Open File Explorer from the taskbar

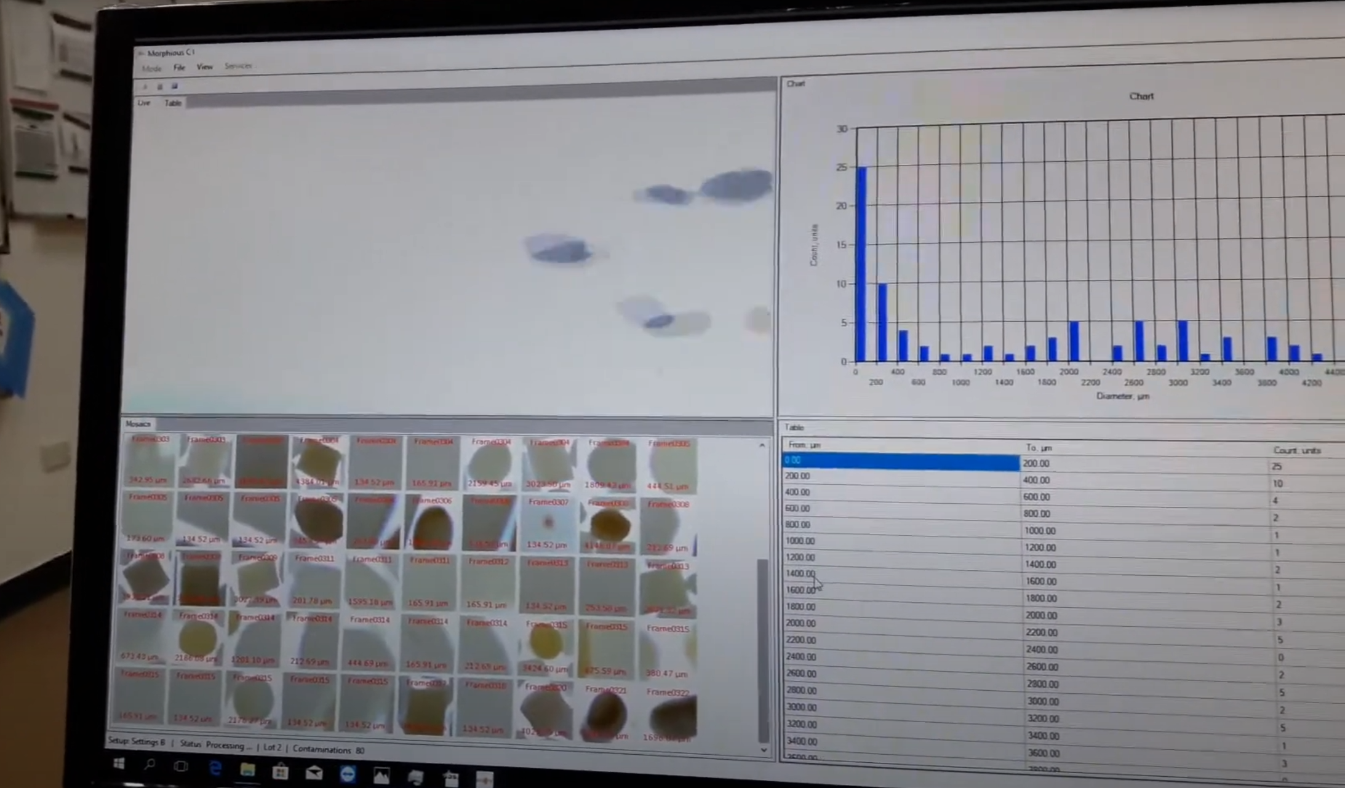point(247,770)
